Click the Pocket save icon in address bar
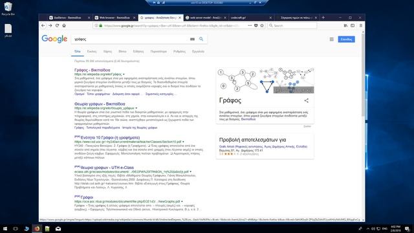The image size is (414, 233). 256,26
